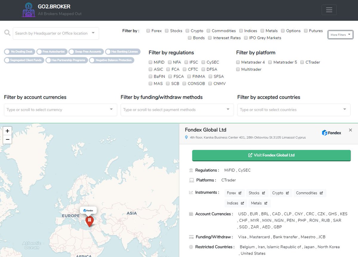The height and width of the screenshot is (257, 358).
Task: Click the red Fondex map marker
Action: (x=89, y=221)
